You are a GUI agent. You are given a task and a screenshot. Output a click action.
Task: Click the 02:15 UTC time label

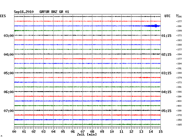tap(166, 55)
